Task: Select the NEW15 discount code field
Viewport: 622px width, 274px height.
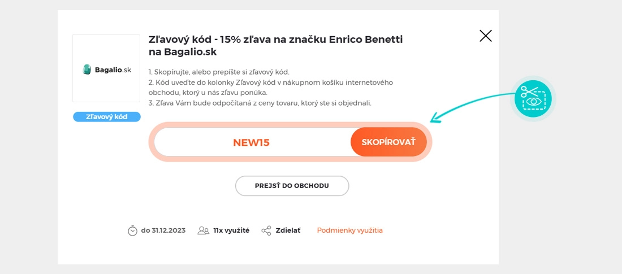Action: pos(252,142)
